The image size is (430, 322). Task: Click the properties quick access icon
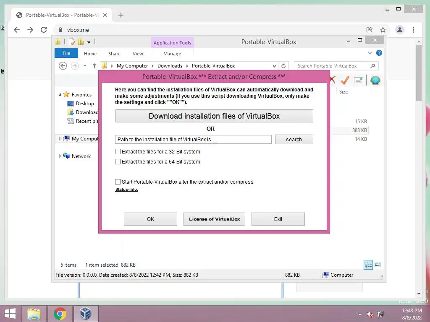tap(71, 42)
